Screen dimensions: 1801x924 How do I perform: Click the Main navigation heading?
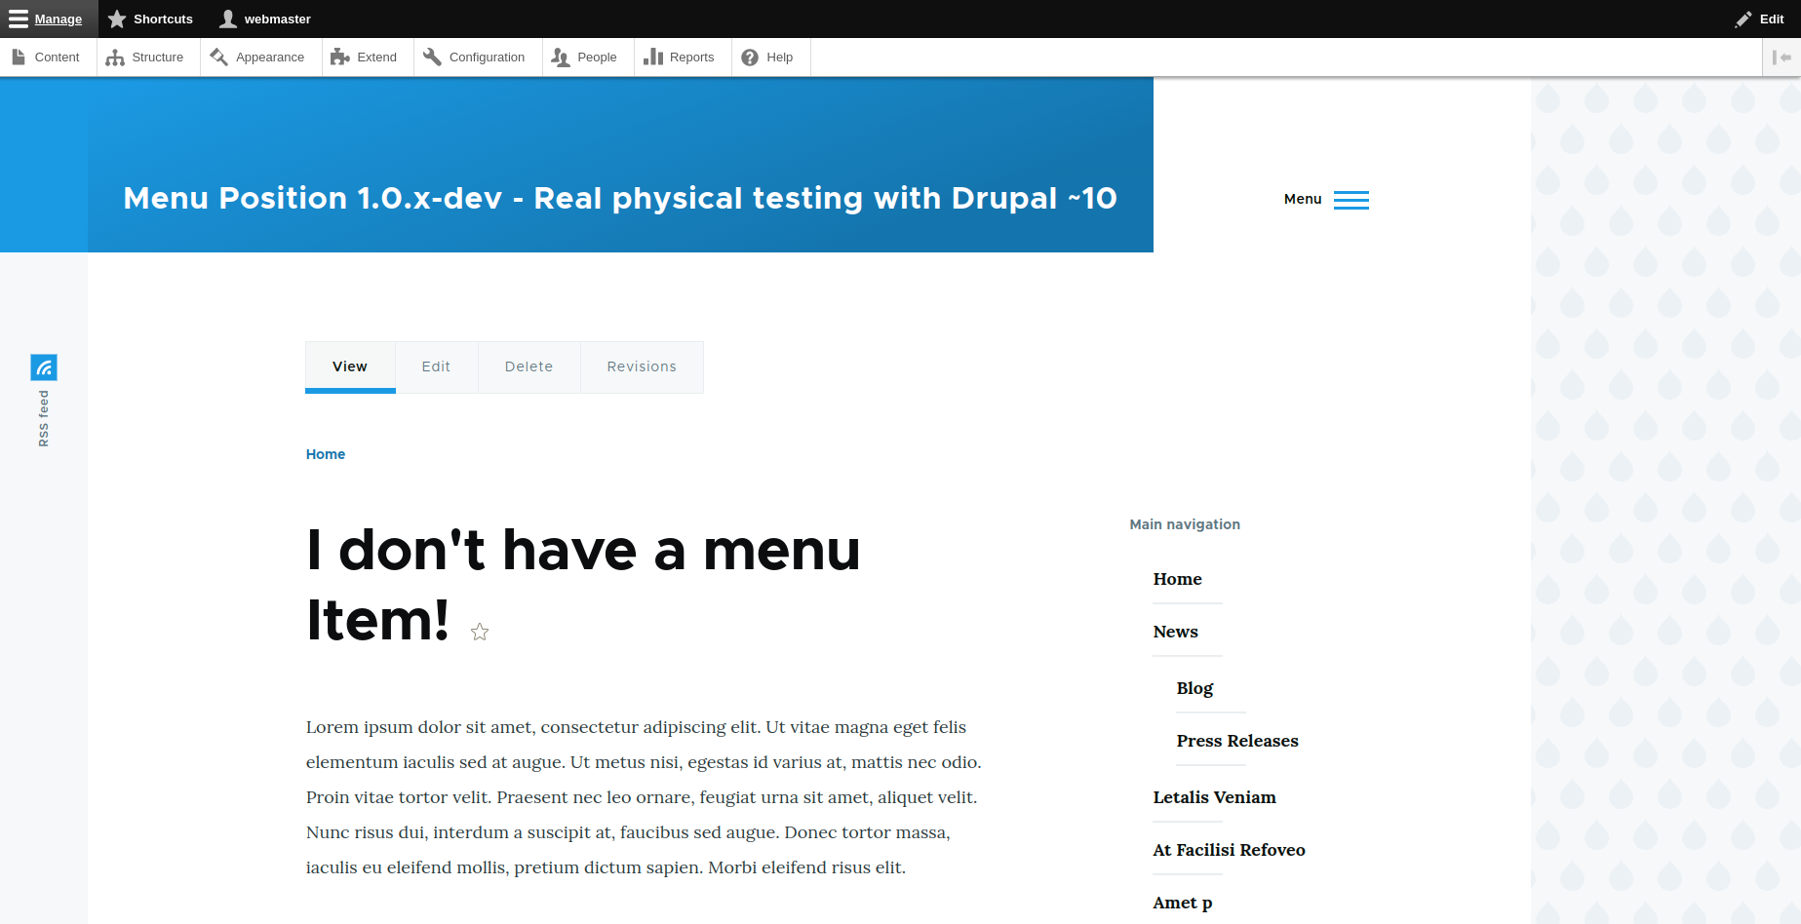[x=1185, y=524]
